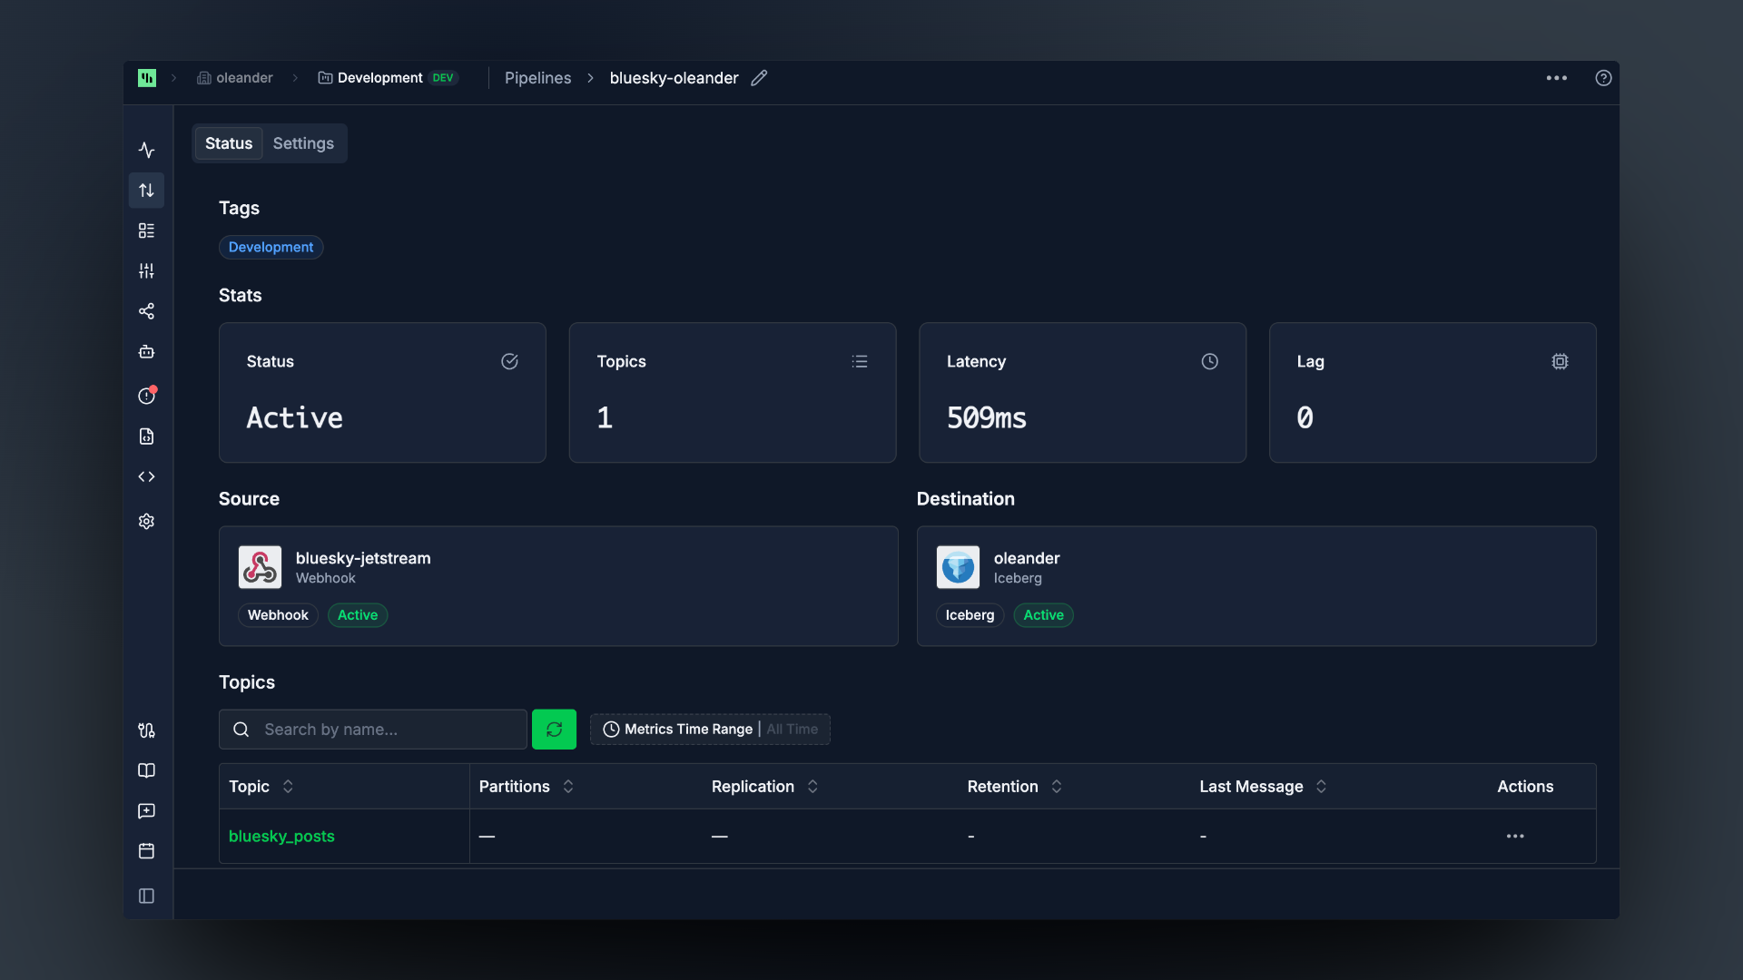Click the Active badge on source card
This screenshot has height=980, width=1743.
tap(358, 615)
